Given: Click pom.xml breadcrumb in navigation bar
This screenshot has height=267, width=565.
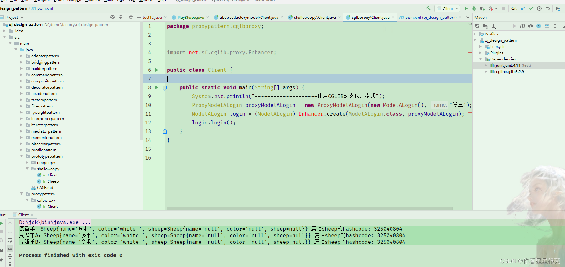Looking at the screenshot, I should (42, 8).
